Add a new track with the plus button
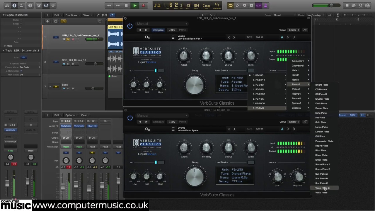The image size is (375, 211). pyautogui.click(x=47, y=21)
